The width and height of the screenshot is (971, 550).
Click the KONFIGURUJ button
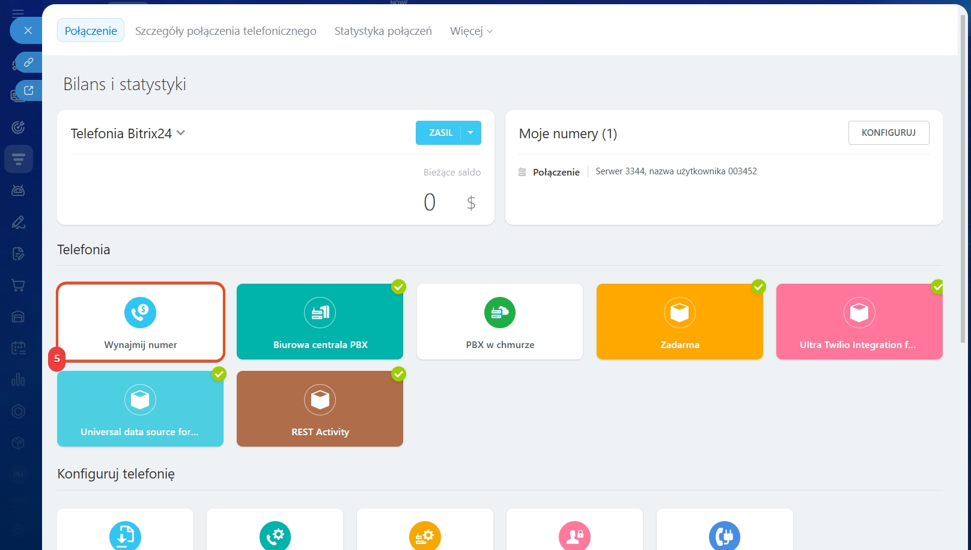coord(888,133)
